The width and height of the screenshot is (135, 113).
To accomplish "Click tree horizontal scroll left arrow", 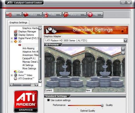I will point(11,85).
